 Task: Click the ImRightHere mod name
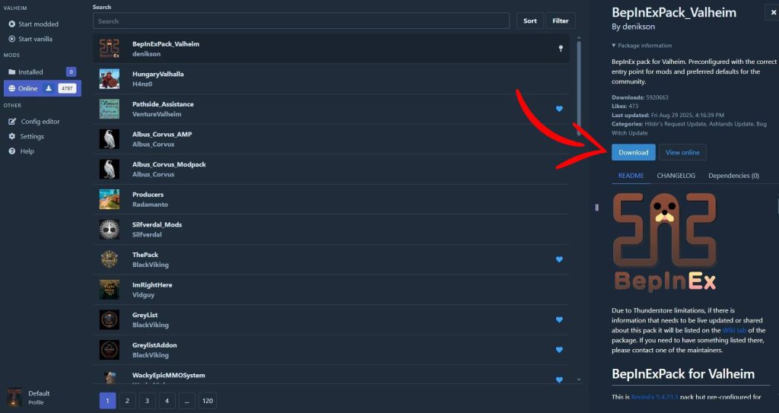(x=152, y=284)
